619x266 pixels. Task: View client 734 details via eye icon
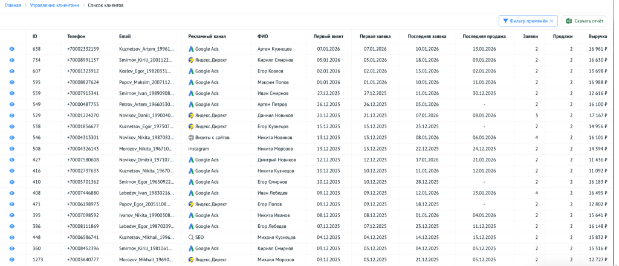tap(11, 60)
